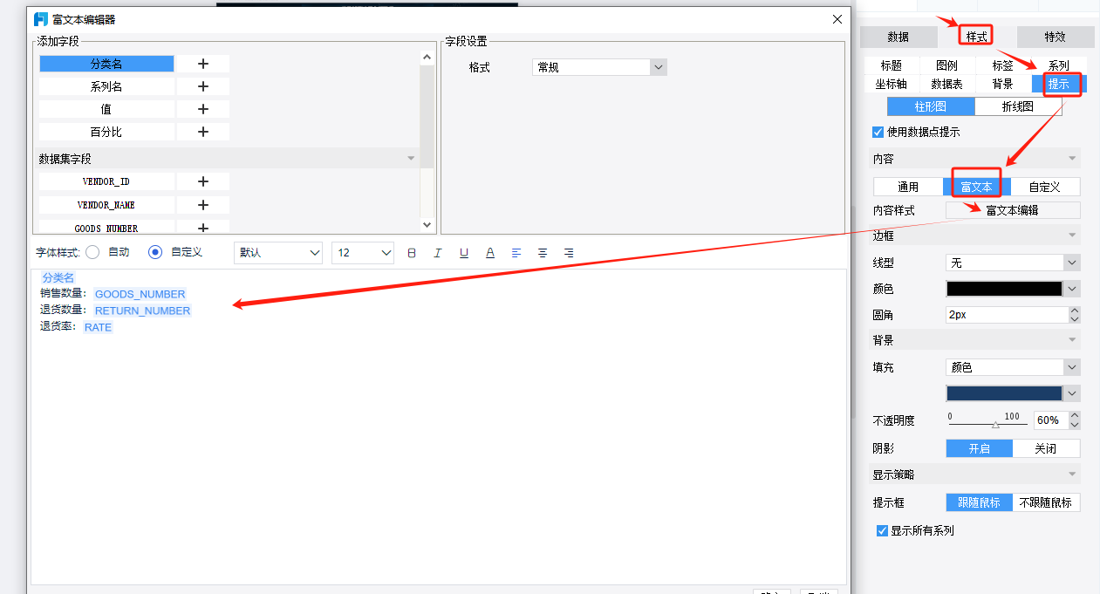Align text to the right

pyautogui.click(x=569, y=253)
